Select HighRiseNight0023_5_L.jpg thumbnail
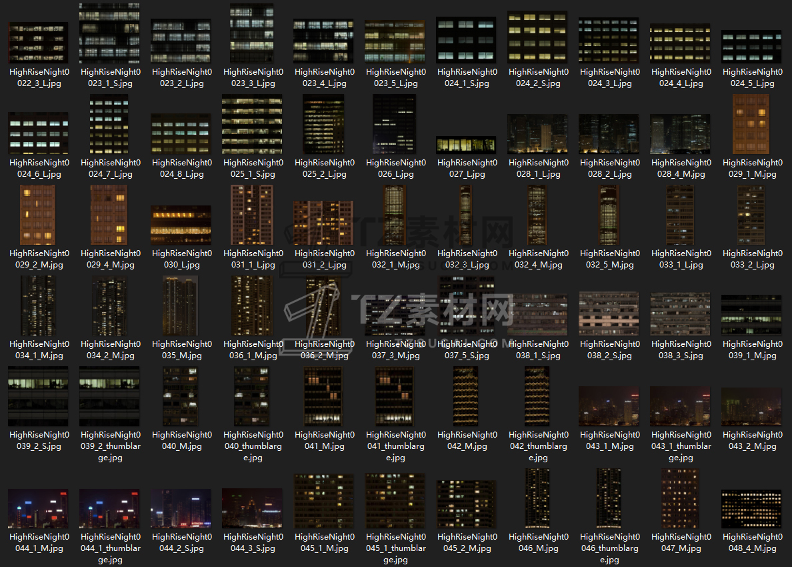This screenshot has width=792, height=567. (395, 41)
